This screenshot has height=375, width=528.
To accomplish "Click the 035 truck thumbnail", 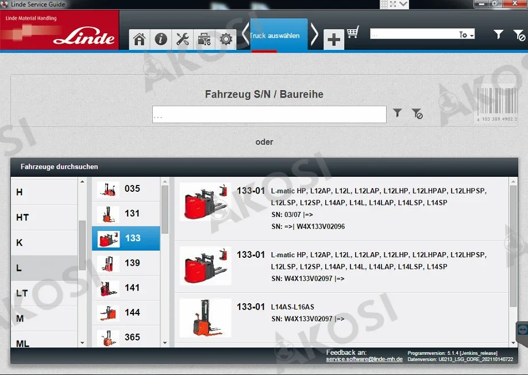I will [x=108, y=189].
